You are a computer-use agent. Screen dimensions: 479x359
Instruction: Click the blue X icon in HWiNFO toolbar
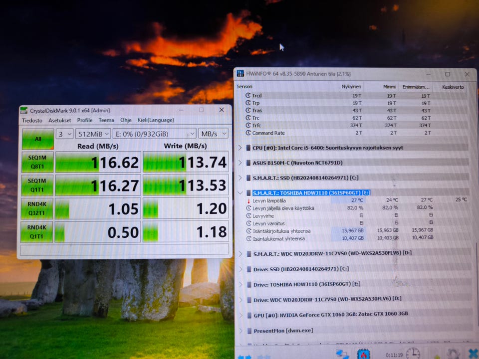click(474, 354)
